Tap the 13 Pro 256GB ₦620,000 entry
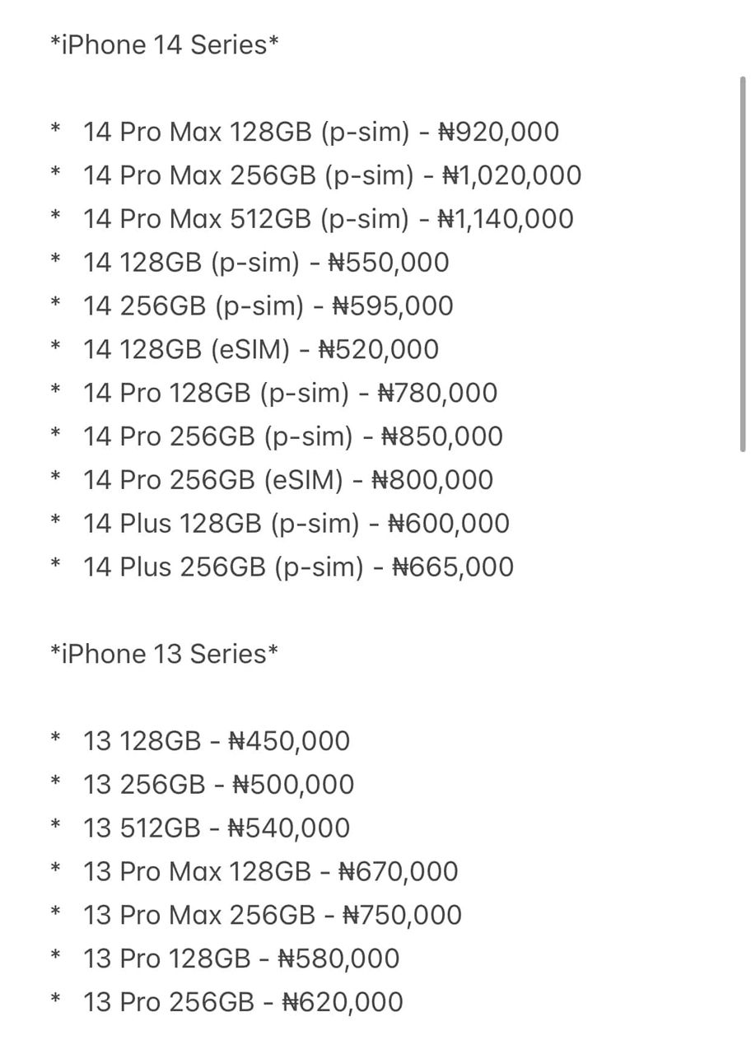The image size is (751, 1054). coord(243,1003)
